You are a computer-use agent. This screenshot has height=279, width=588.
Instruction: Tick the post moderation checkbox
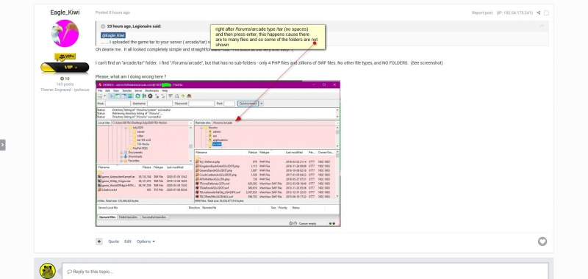(x=546, y=12)
